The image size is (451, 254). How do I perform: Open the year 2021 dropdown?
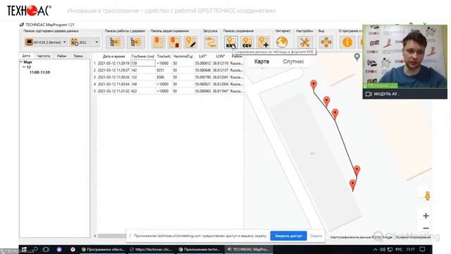pyautogui.click(x=85, y=42)
